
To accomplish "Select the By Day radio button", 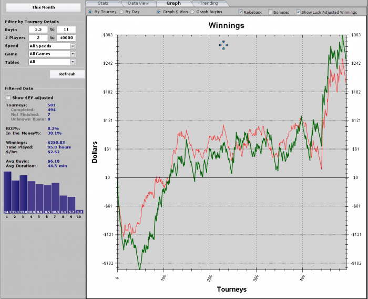I will point(121,12).
